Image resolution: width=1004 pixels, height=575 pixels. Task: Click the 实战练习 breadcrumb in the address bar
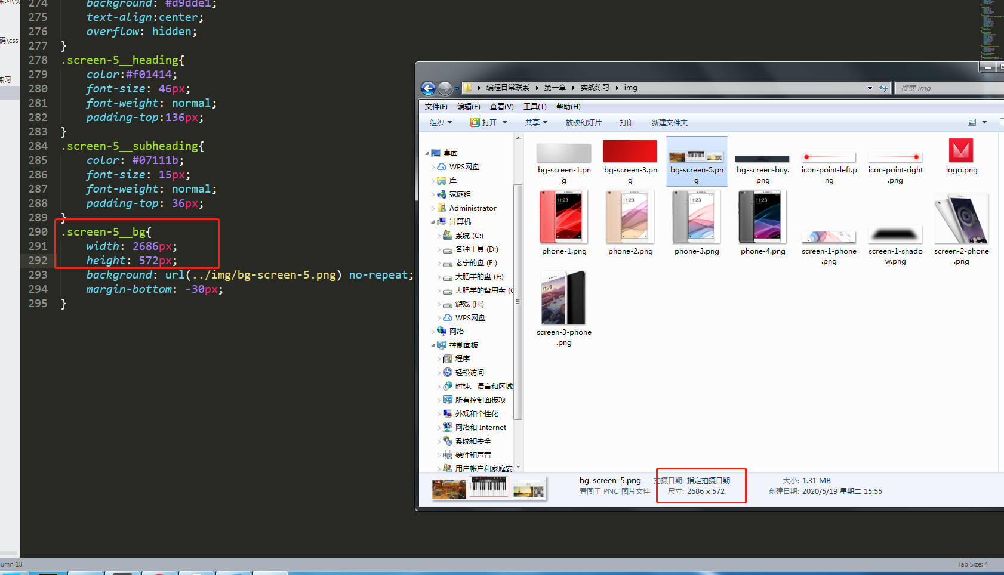click(595, 88)
